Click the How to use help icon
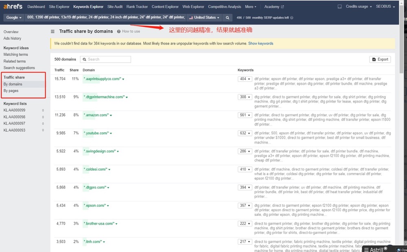The height and width of the screenshot is (252, 407). tap(118, 31)
